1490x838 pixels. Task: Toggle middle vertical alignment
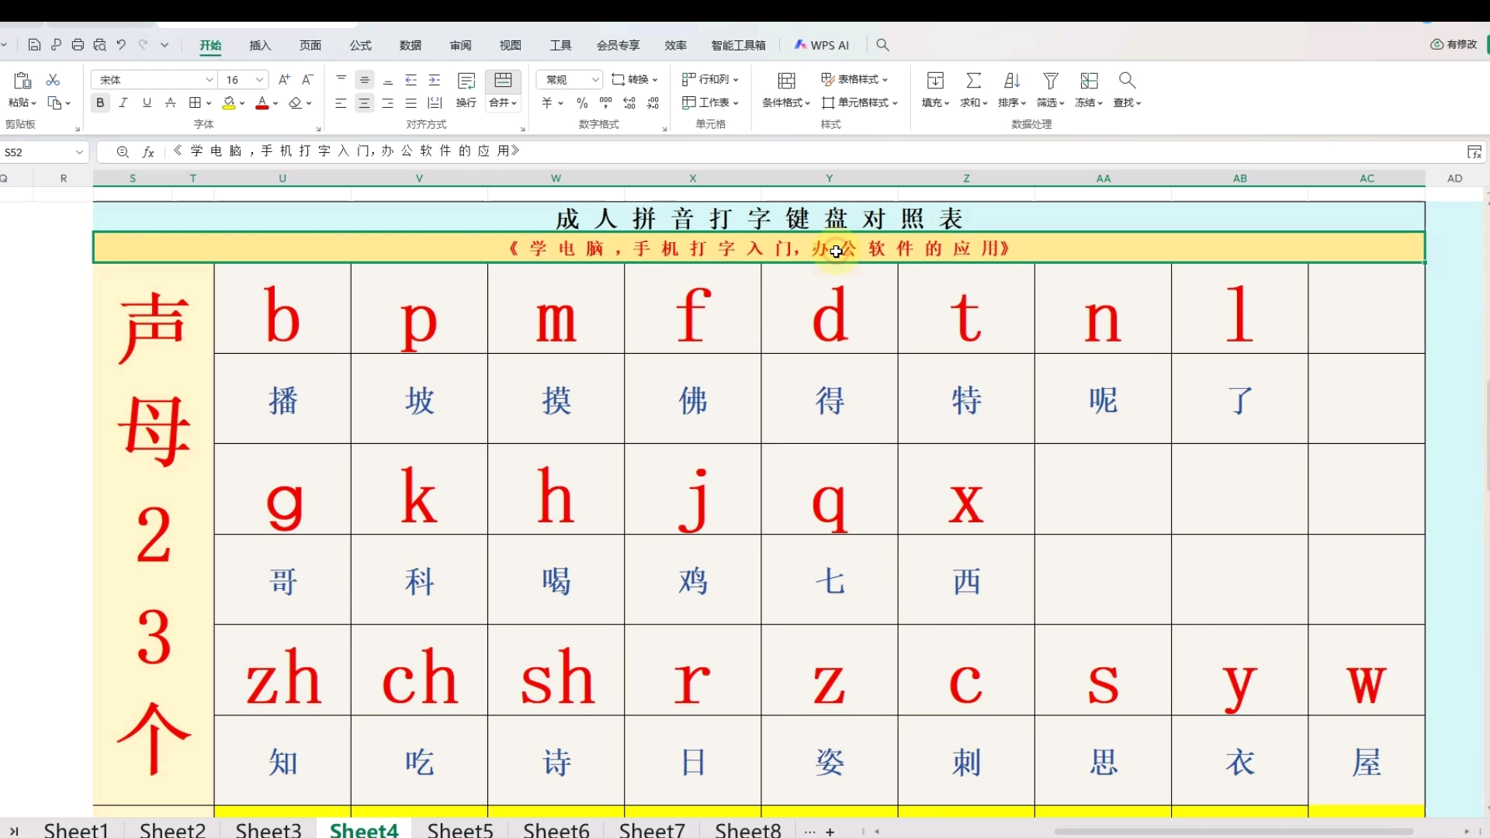click(x=365, y=79)
